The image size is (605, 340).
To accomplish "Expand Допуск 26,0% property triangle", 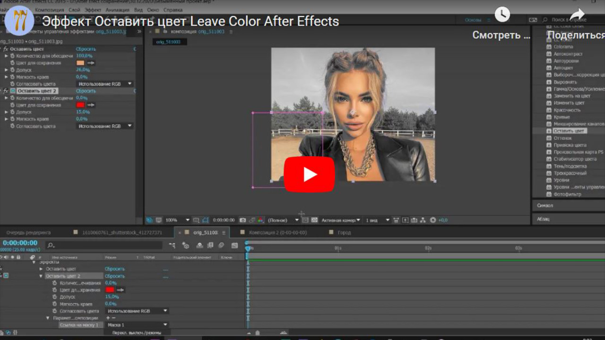I will point(7,70).
